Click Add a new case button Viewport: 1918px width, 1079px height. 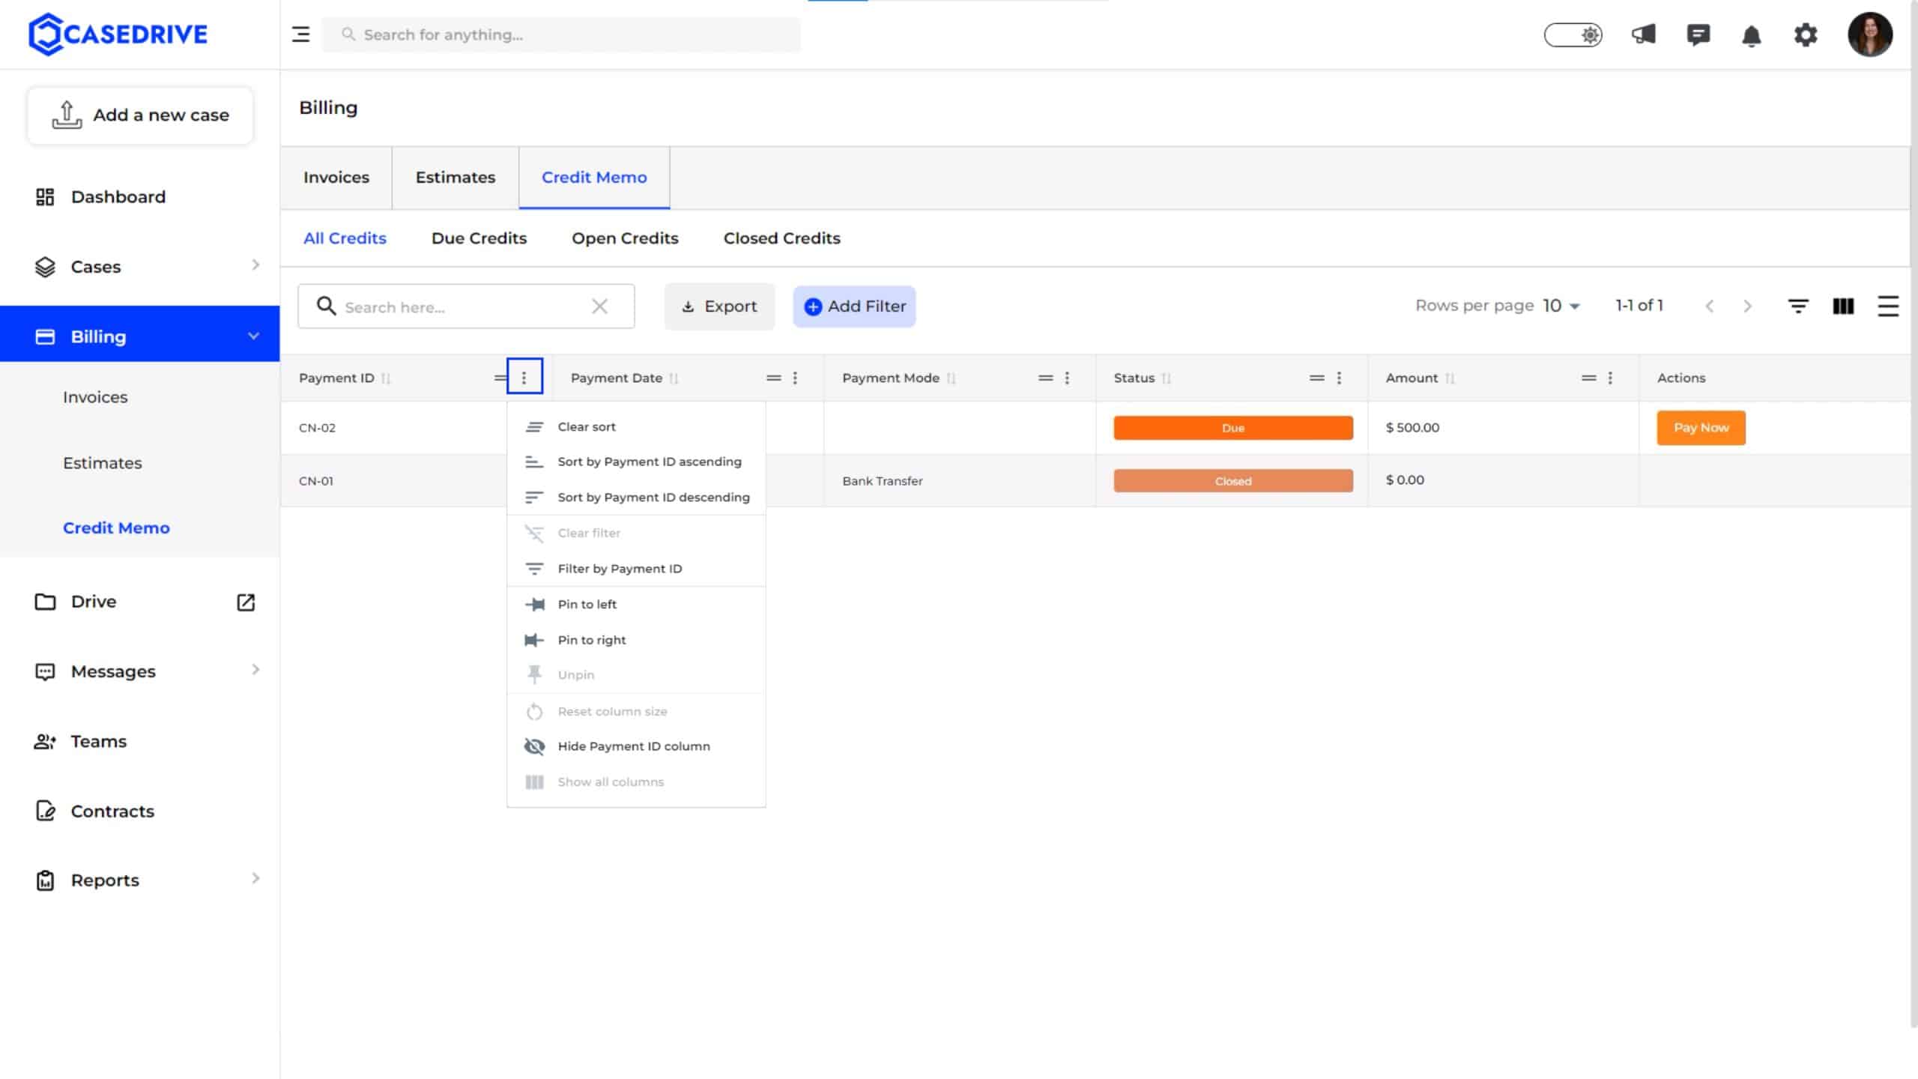[140, 115]
